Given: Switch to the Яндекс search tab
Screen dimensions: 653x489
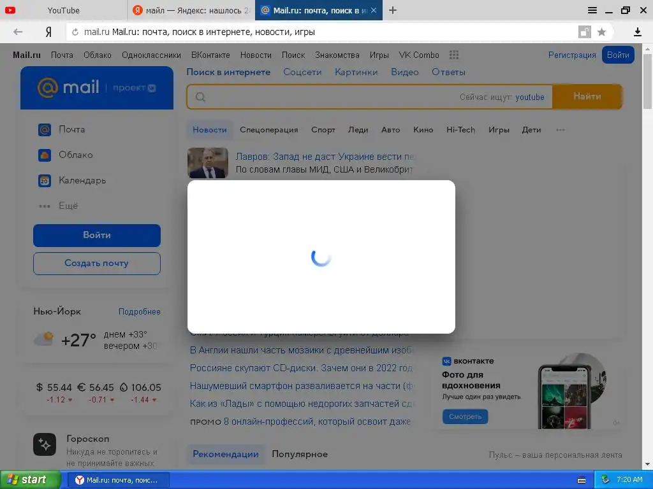Looking at the screenshot, I should tap(191, 10).
